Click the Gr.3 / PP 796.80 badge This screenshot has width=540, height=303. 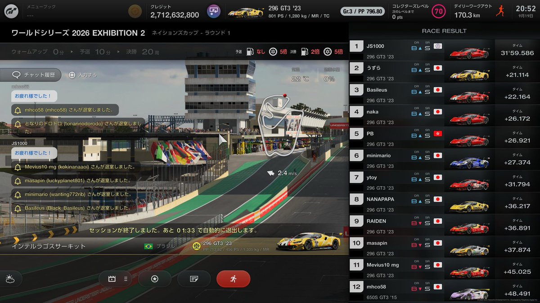coord(363,11)
